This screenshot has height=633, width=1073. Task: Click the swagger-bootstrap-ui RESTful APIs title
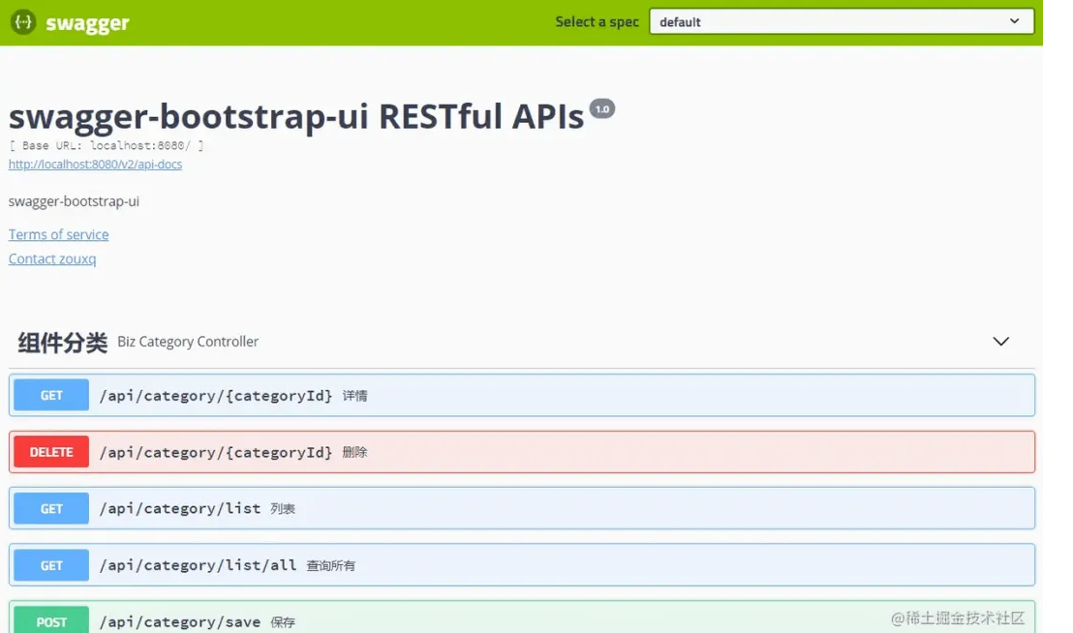click(x=296, y=116)
